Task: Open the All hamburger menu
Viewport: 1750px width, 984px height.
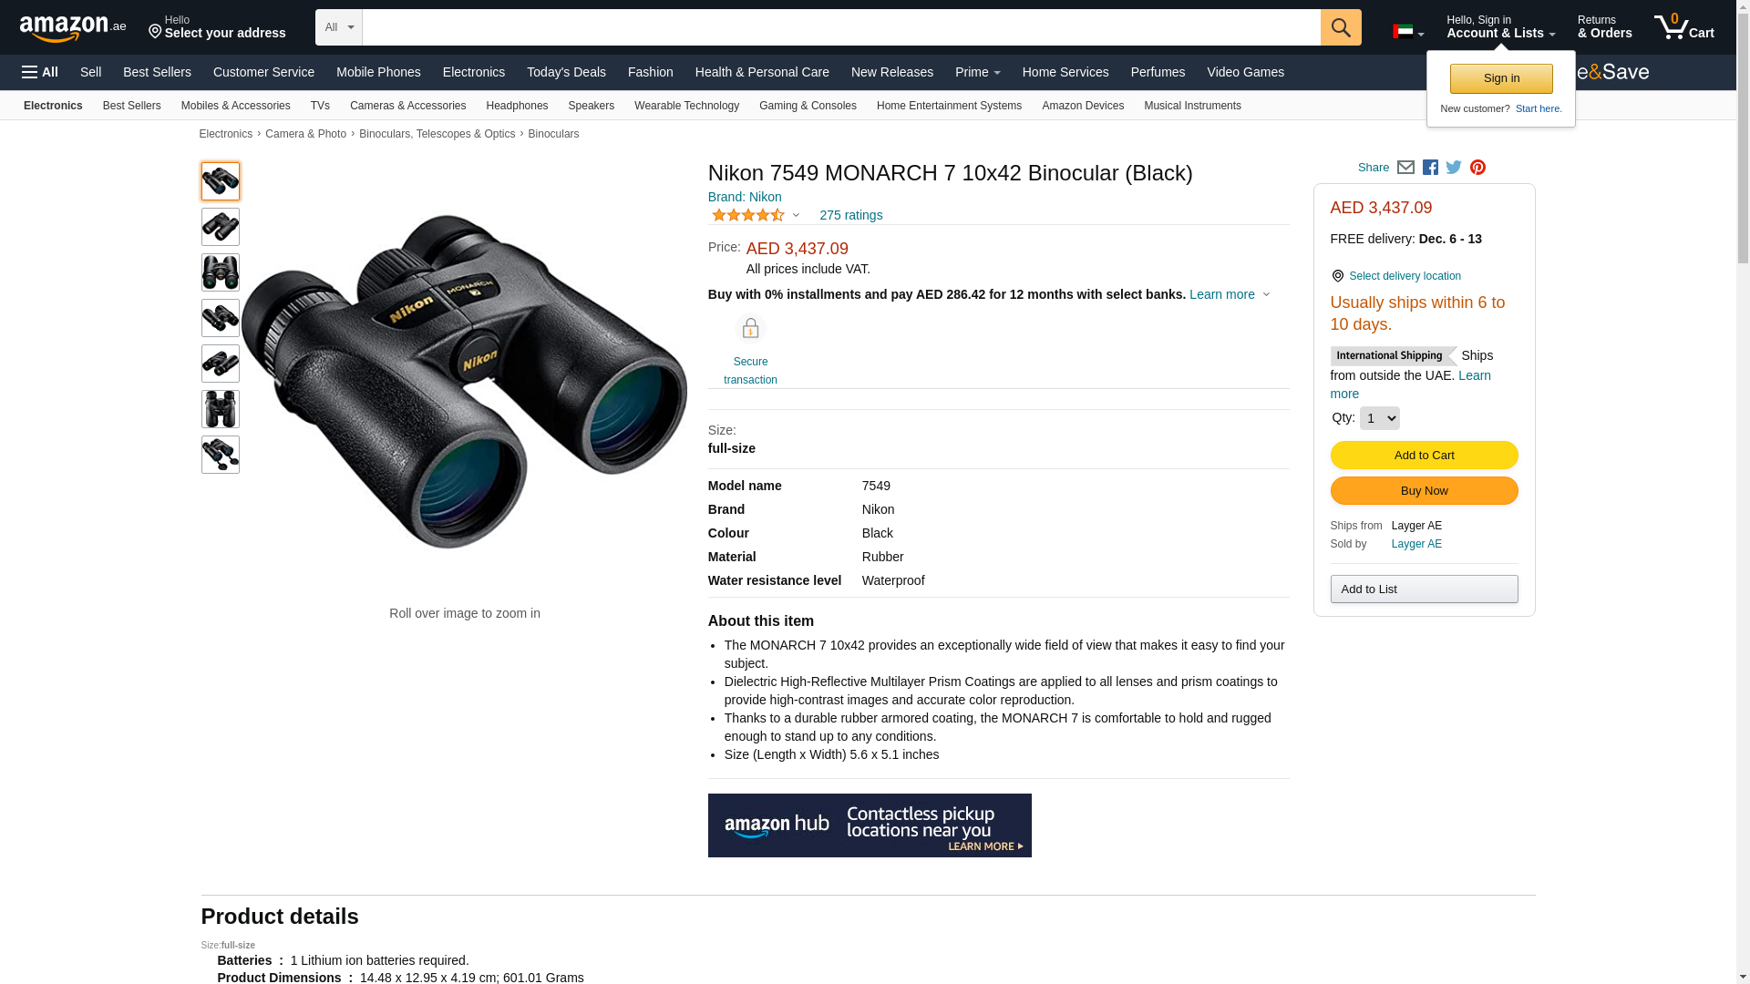Action: [x=40, y=72]
